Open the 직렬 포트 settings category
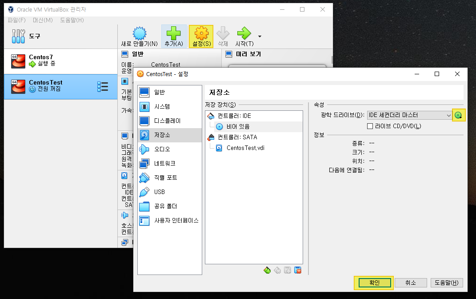Image resolution: width=476 pixels, height=299 pixels. click(170, 178)
